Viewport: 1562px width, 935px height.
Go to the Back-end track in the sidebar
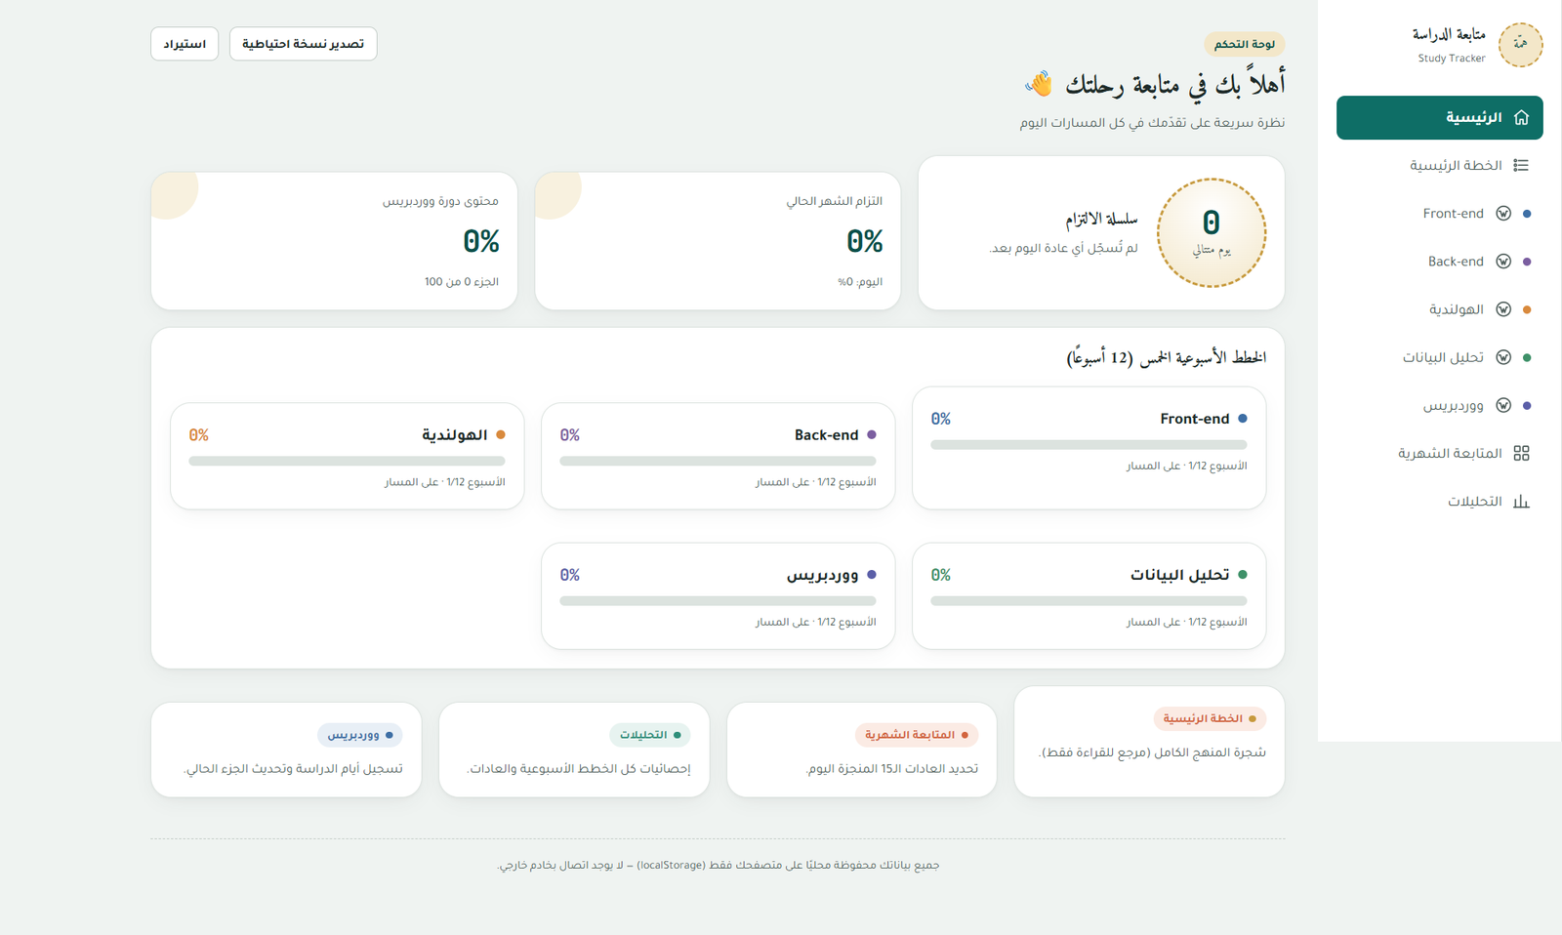click(x=1440, y=262)
